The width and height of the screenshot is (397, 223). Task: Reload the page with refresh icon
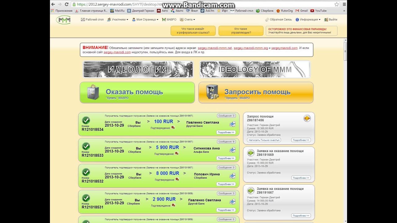[67, 4]
